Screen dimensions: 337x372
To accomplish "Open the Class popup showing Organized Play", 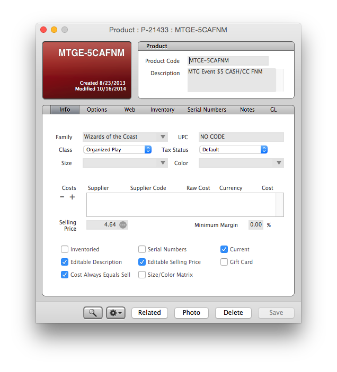I will tap(117, 149).
